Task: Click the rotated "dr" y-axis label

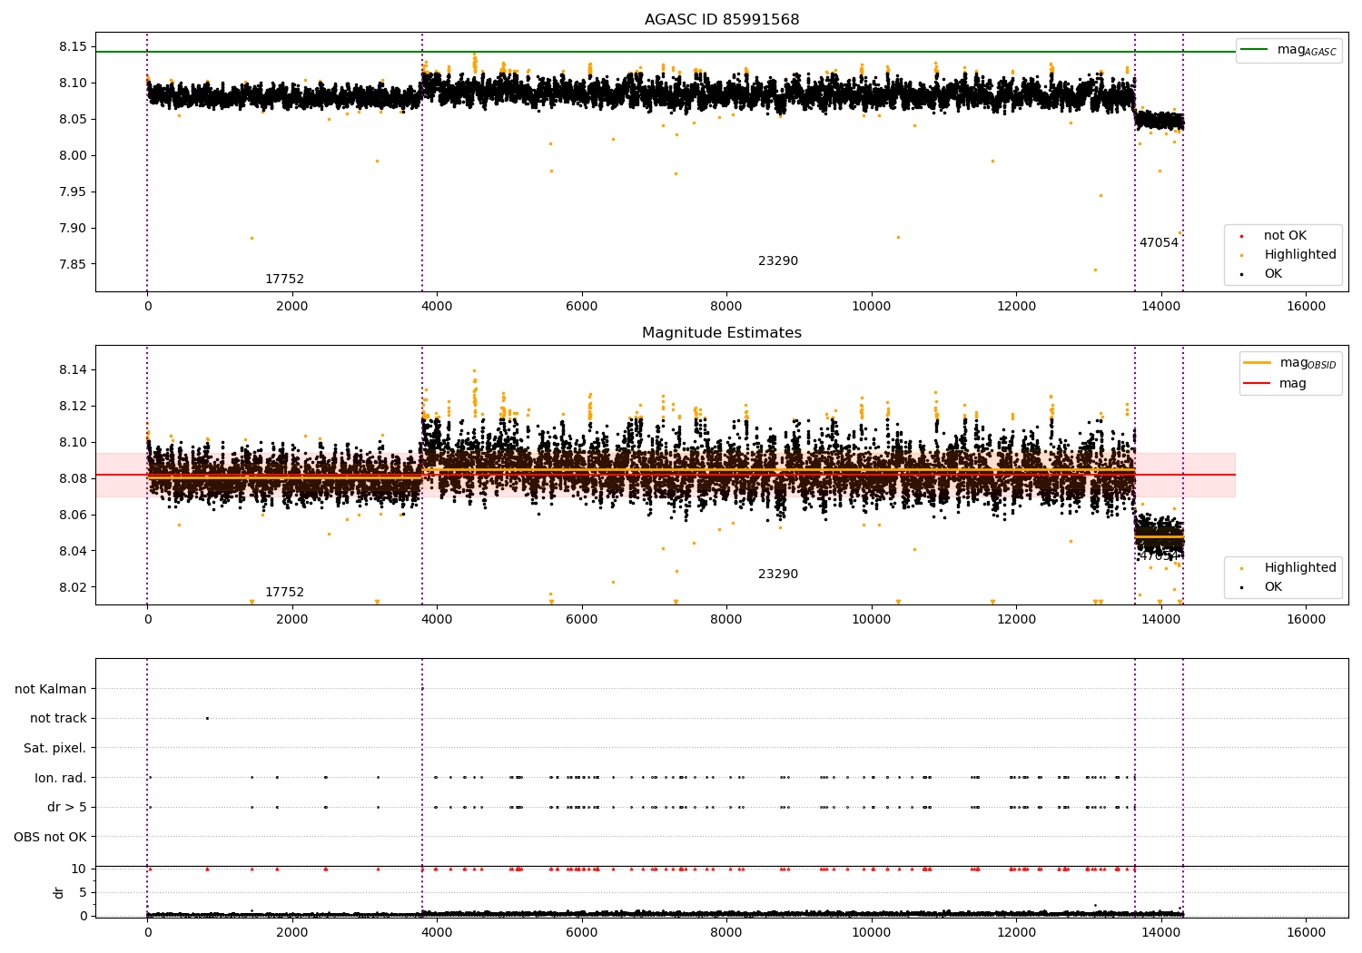Action: pyautogui.click(x=59, y=892)
